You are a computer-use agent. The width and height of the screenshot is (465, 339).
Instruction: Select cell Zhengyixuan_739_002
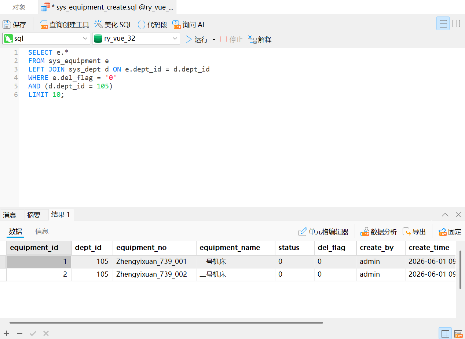point(154,274)
